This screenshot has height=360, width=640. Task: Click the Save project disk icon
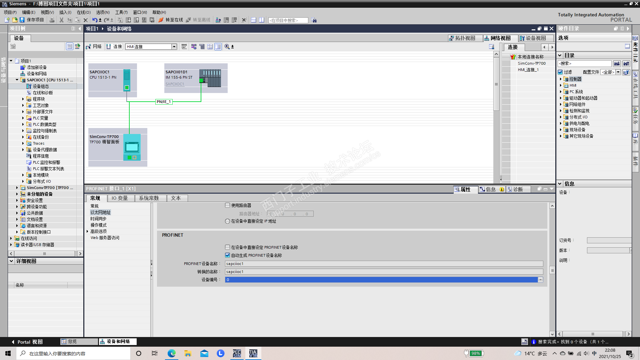tap(22, 20)
